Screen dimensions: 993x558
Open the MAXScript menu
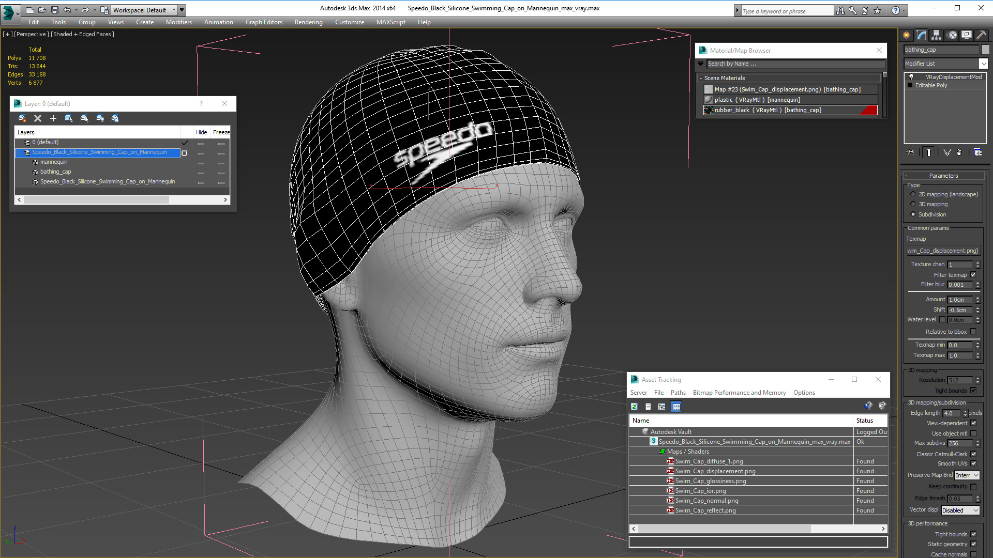[391, 22]
